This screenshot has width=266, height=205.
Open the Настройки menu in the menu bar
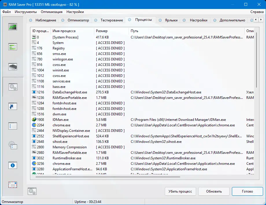pyautogui.click(x=75, y=12)
